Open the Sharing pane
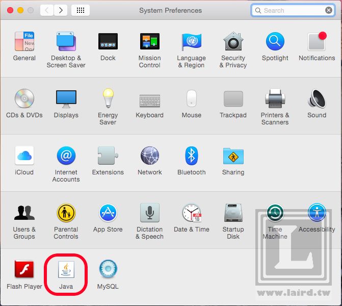 tap(233, 156)
